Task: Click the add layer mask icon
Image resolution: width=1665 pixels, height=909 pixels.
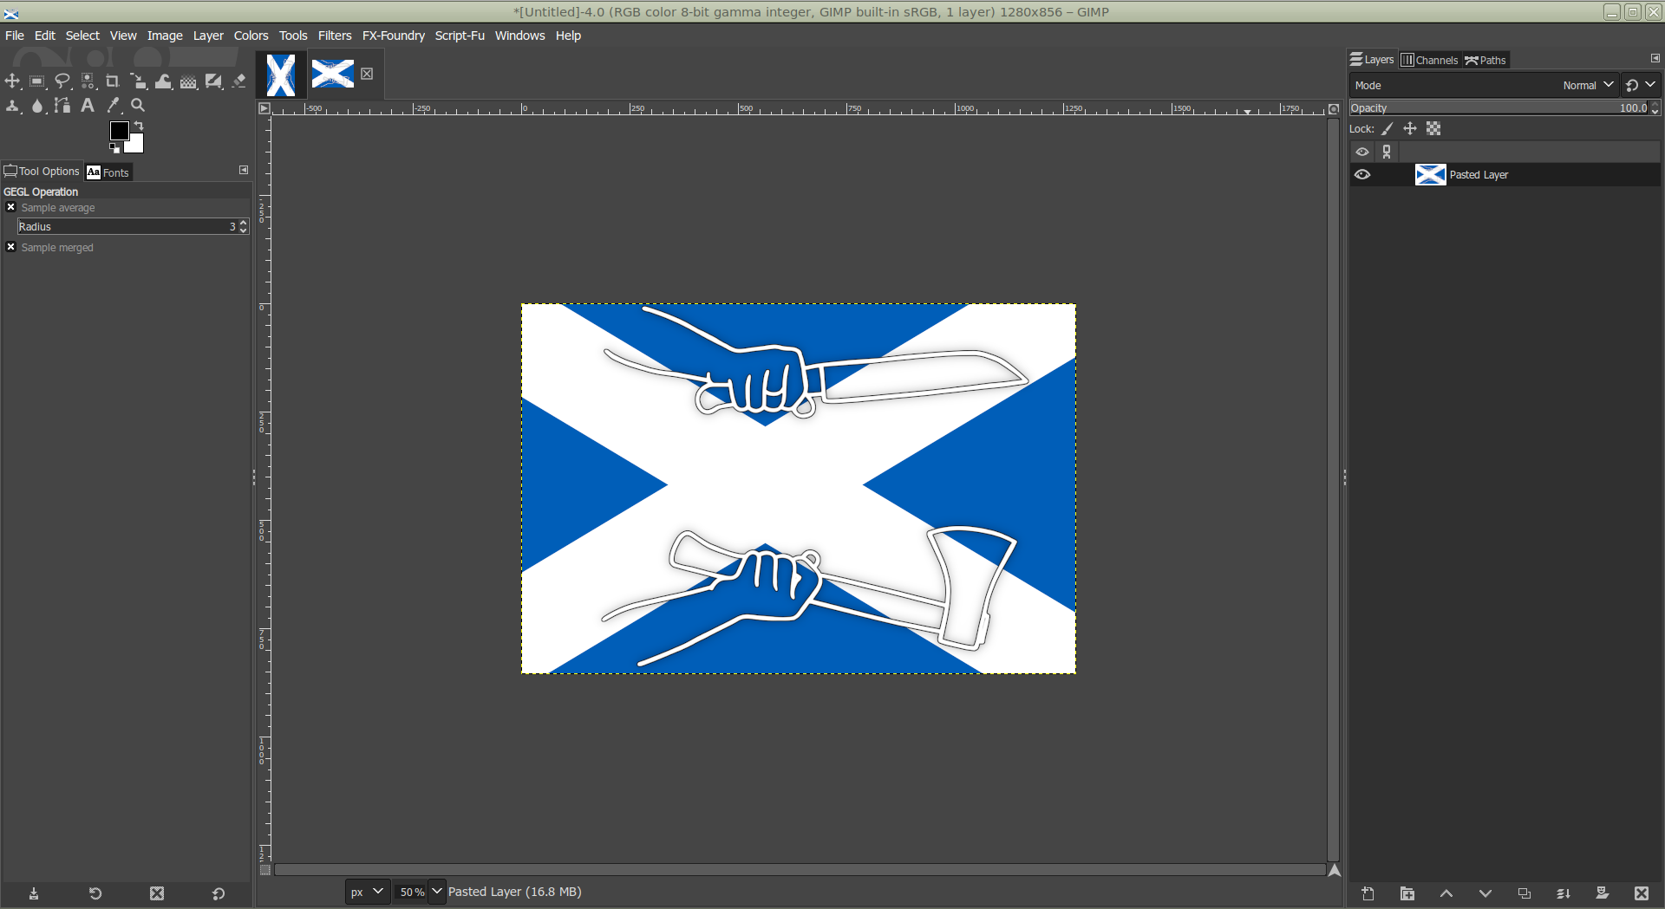Action: click(x=1602, y=893)
